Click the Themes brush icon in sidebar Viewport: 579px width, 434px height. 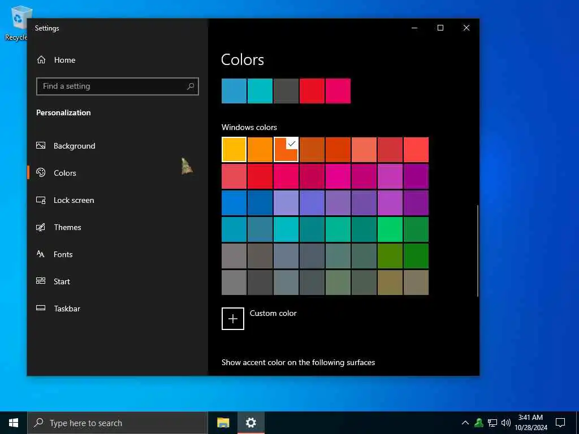41,227
